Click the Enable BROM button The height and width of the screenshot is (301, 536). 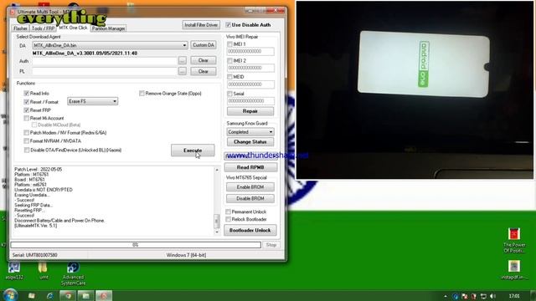click(250, 187)
